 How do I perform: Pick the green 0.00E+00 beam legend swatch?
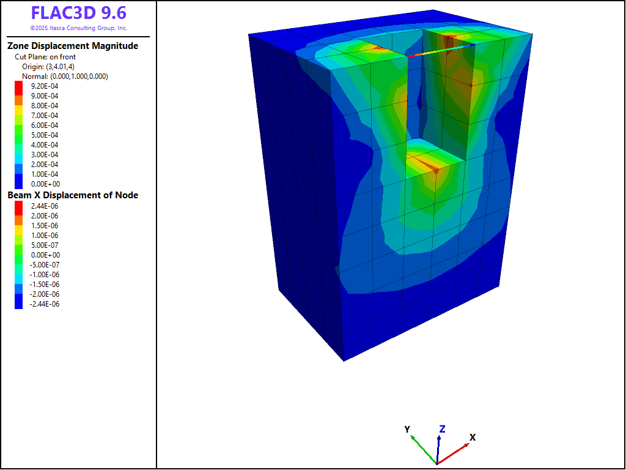(x=18, y=255)
